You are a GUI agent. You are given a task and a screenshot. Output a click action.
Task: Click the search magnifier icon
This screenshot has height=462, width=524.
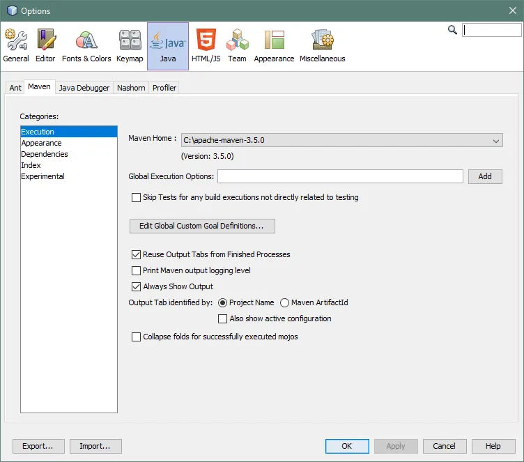pyautogui.click(x=452, y=30)
